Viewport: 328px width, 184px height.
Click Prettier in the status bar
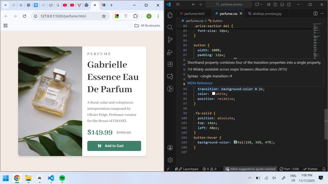[x=311, y=169]
